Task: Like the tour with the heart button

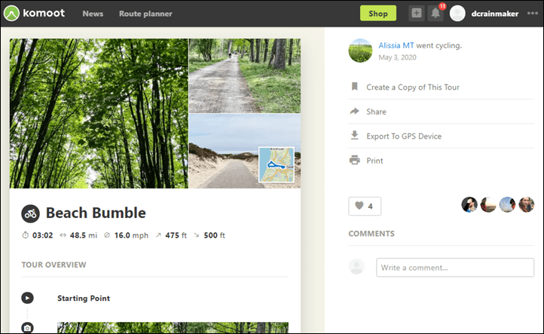Action: pyautogui.click(x=365, y=207)
